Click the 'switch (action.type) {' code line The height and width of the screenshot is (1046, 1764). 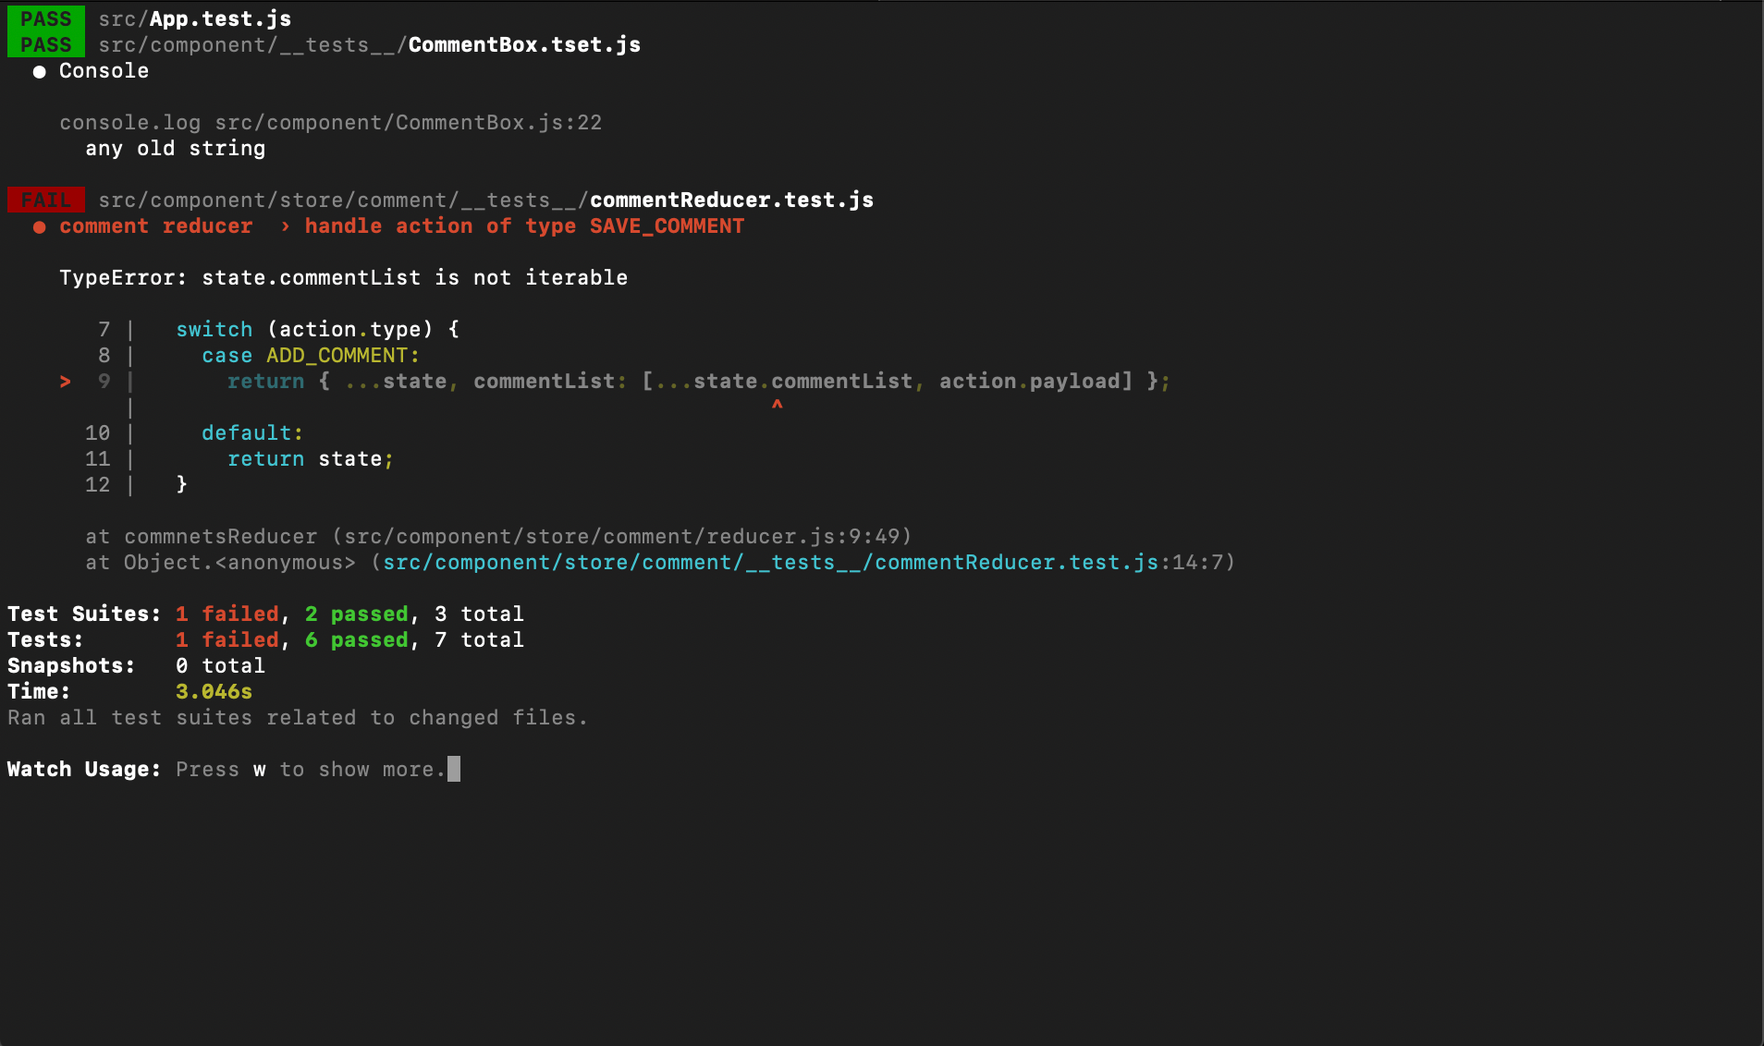pyautogui.click(x=317, y=329)
